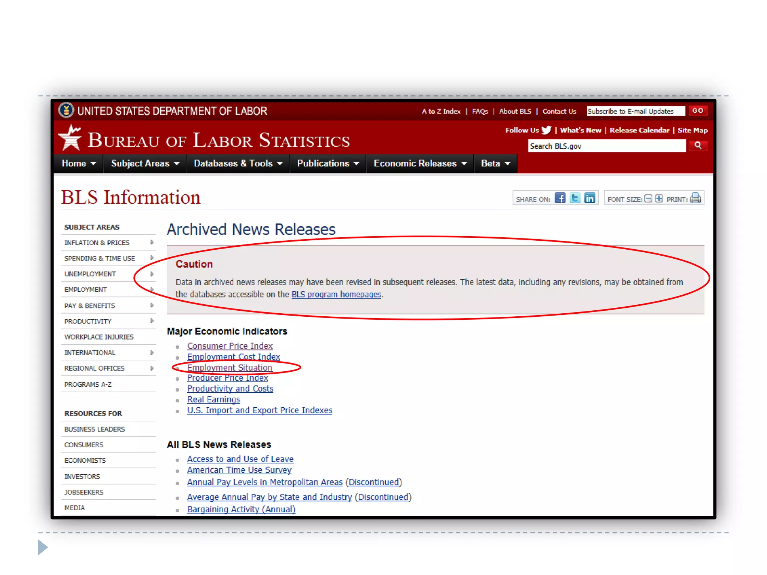The height and width of the screenshot is (575, 767).
Task: Open the Release Calendar link
Action: [x=639, y=130]
